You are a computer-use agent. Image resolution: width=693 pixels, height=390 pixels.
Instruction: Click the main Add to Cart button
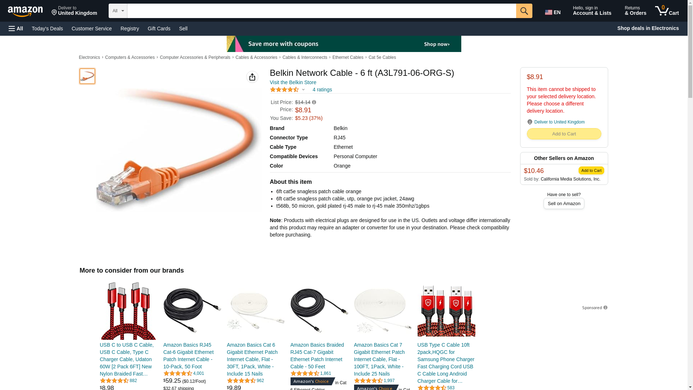click(564, 134)
